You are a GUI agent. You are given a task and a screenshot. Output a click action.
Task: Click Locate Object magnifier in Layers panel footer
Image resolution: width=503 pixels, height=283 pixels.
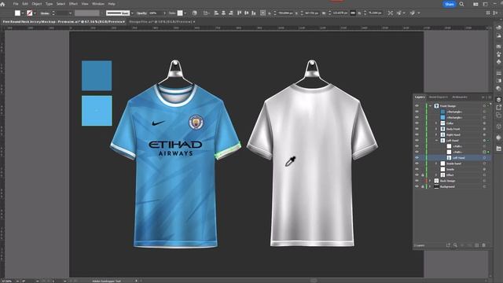click(455, 245)
